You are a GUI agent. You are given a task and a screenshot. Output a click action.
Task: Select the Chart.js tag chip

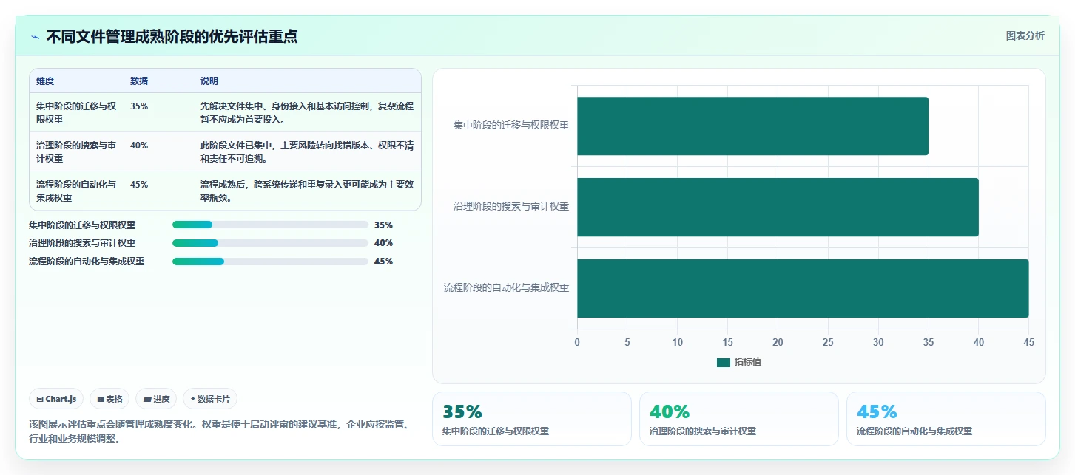[x=57, y=399]
